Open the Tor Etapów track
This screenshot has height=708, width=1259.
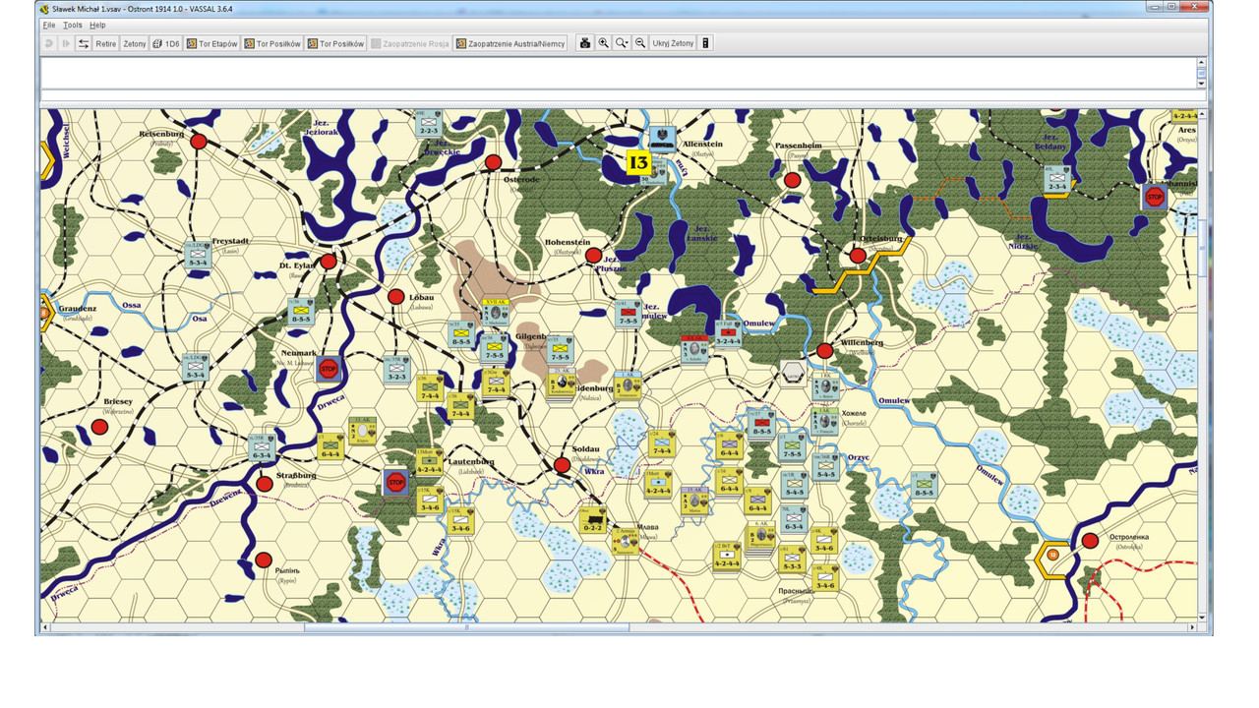[x=212, y=43]
